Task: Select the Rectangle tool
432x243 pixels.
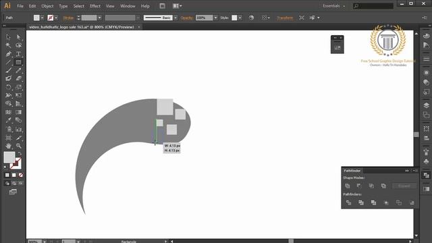Action: pyautogui.click(x=18, y=62)
